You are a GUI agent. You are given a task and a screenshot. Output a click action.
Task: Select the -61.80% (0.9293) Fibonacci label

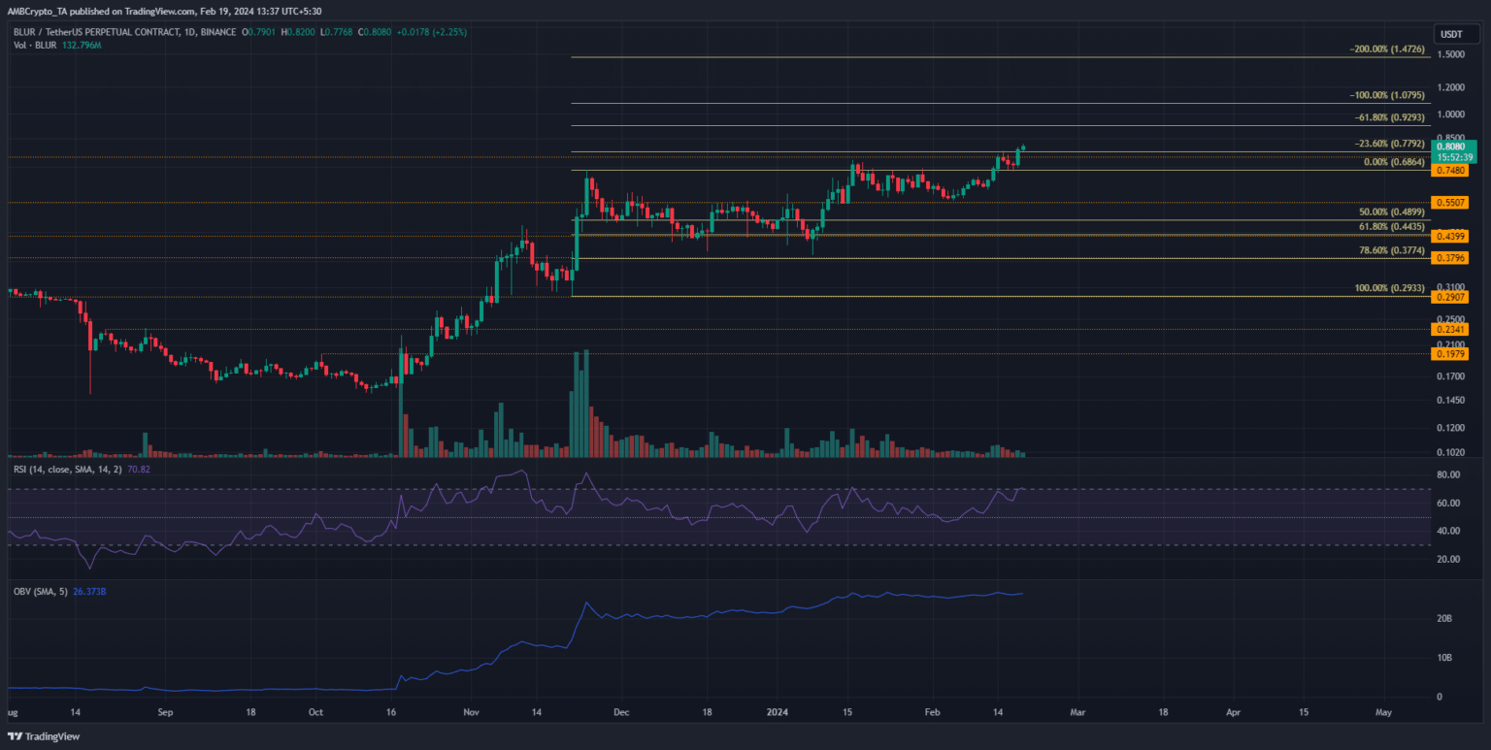click(x=1389, y=117)
